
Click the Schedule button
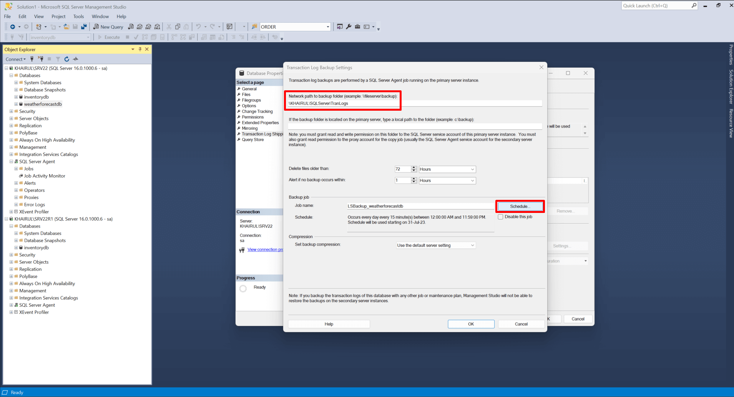pos(519,206)
